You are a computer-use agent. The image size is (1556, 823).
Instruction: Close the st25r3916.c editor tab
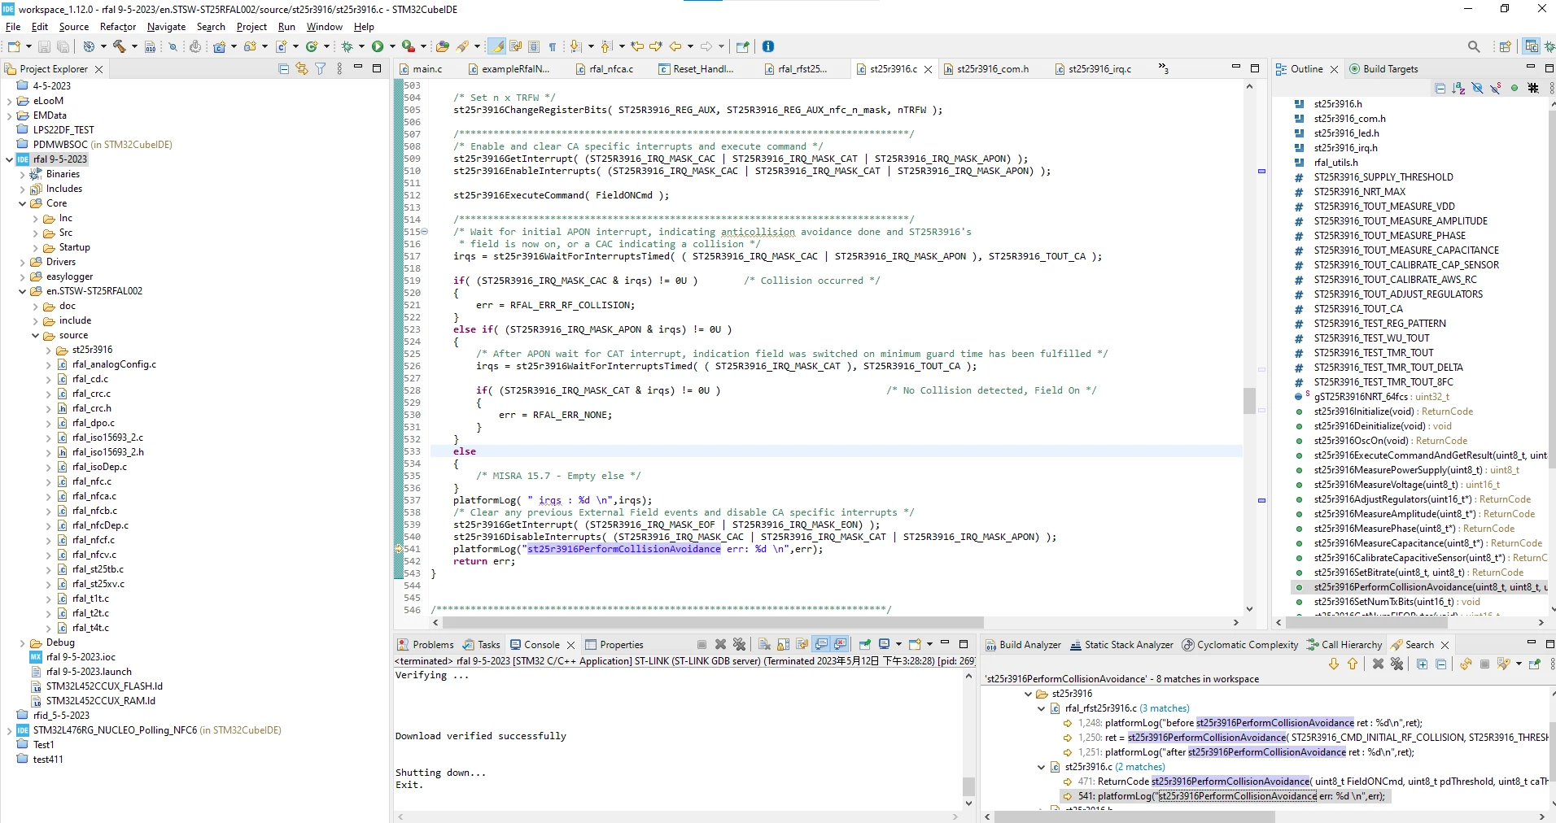point(928,69)
